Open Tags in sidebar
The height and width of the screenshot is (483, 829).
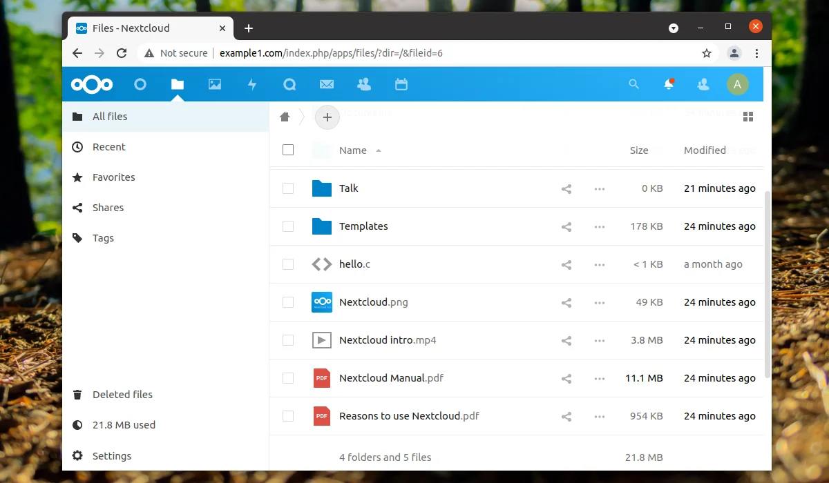165,238
